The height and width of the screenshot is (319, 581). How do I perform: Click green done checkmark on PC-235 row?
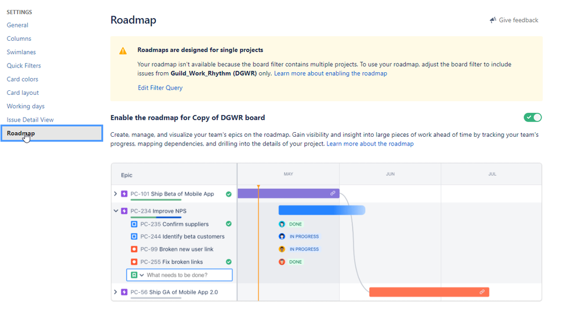pyautogui.click(x=229, y=224)
